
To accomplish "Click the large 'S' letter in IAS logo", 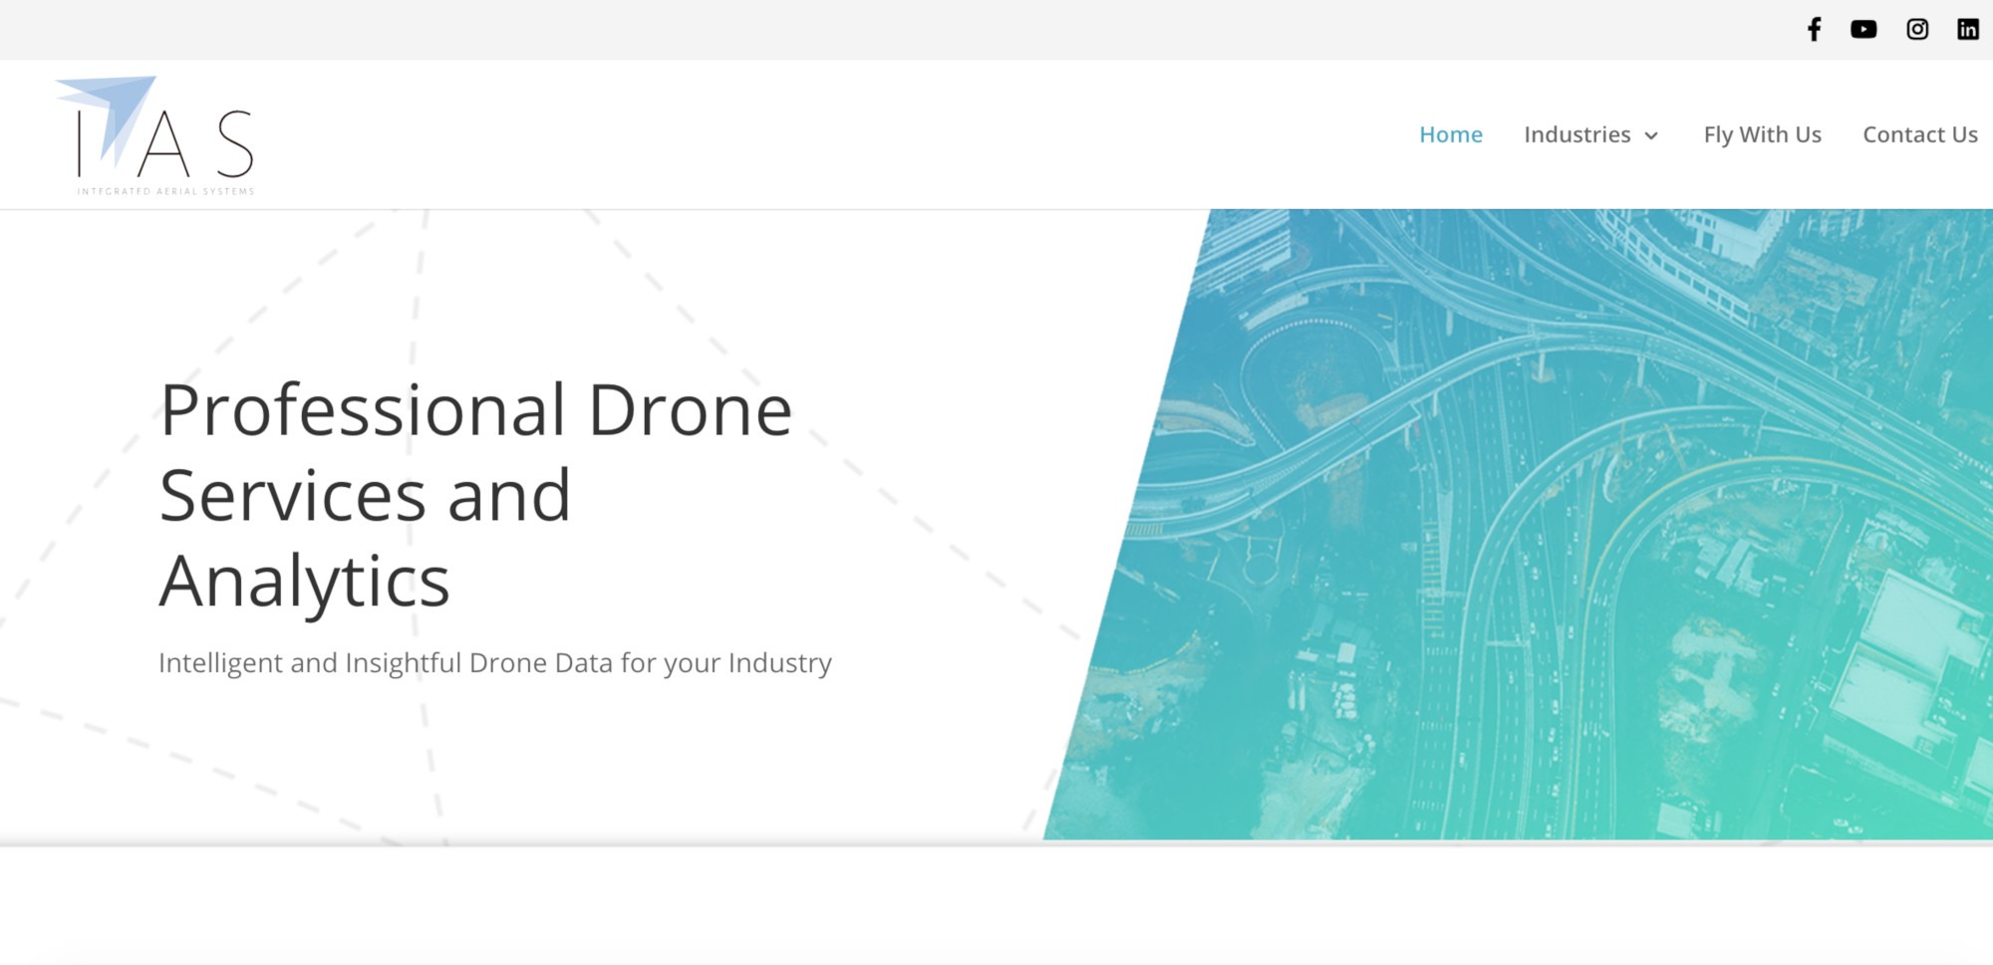I will click(235, 143).
